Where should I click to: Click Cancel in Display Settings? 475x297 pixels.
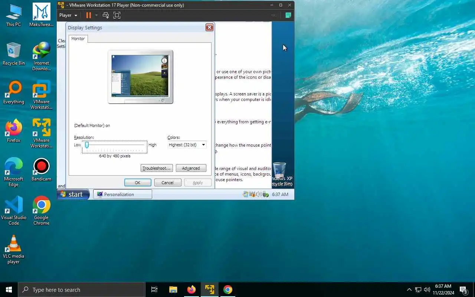(167, 183)
